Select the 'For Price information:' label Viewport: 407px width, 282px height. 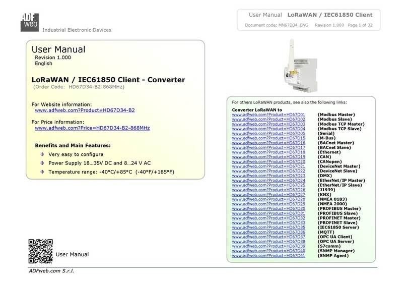pyautogui.click(x=58, y=122)
